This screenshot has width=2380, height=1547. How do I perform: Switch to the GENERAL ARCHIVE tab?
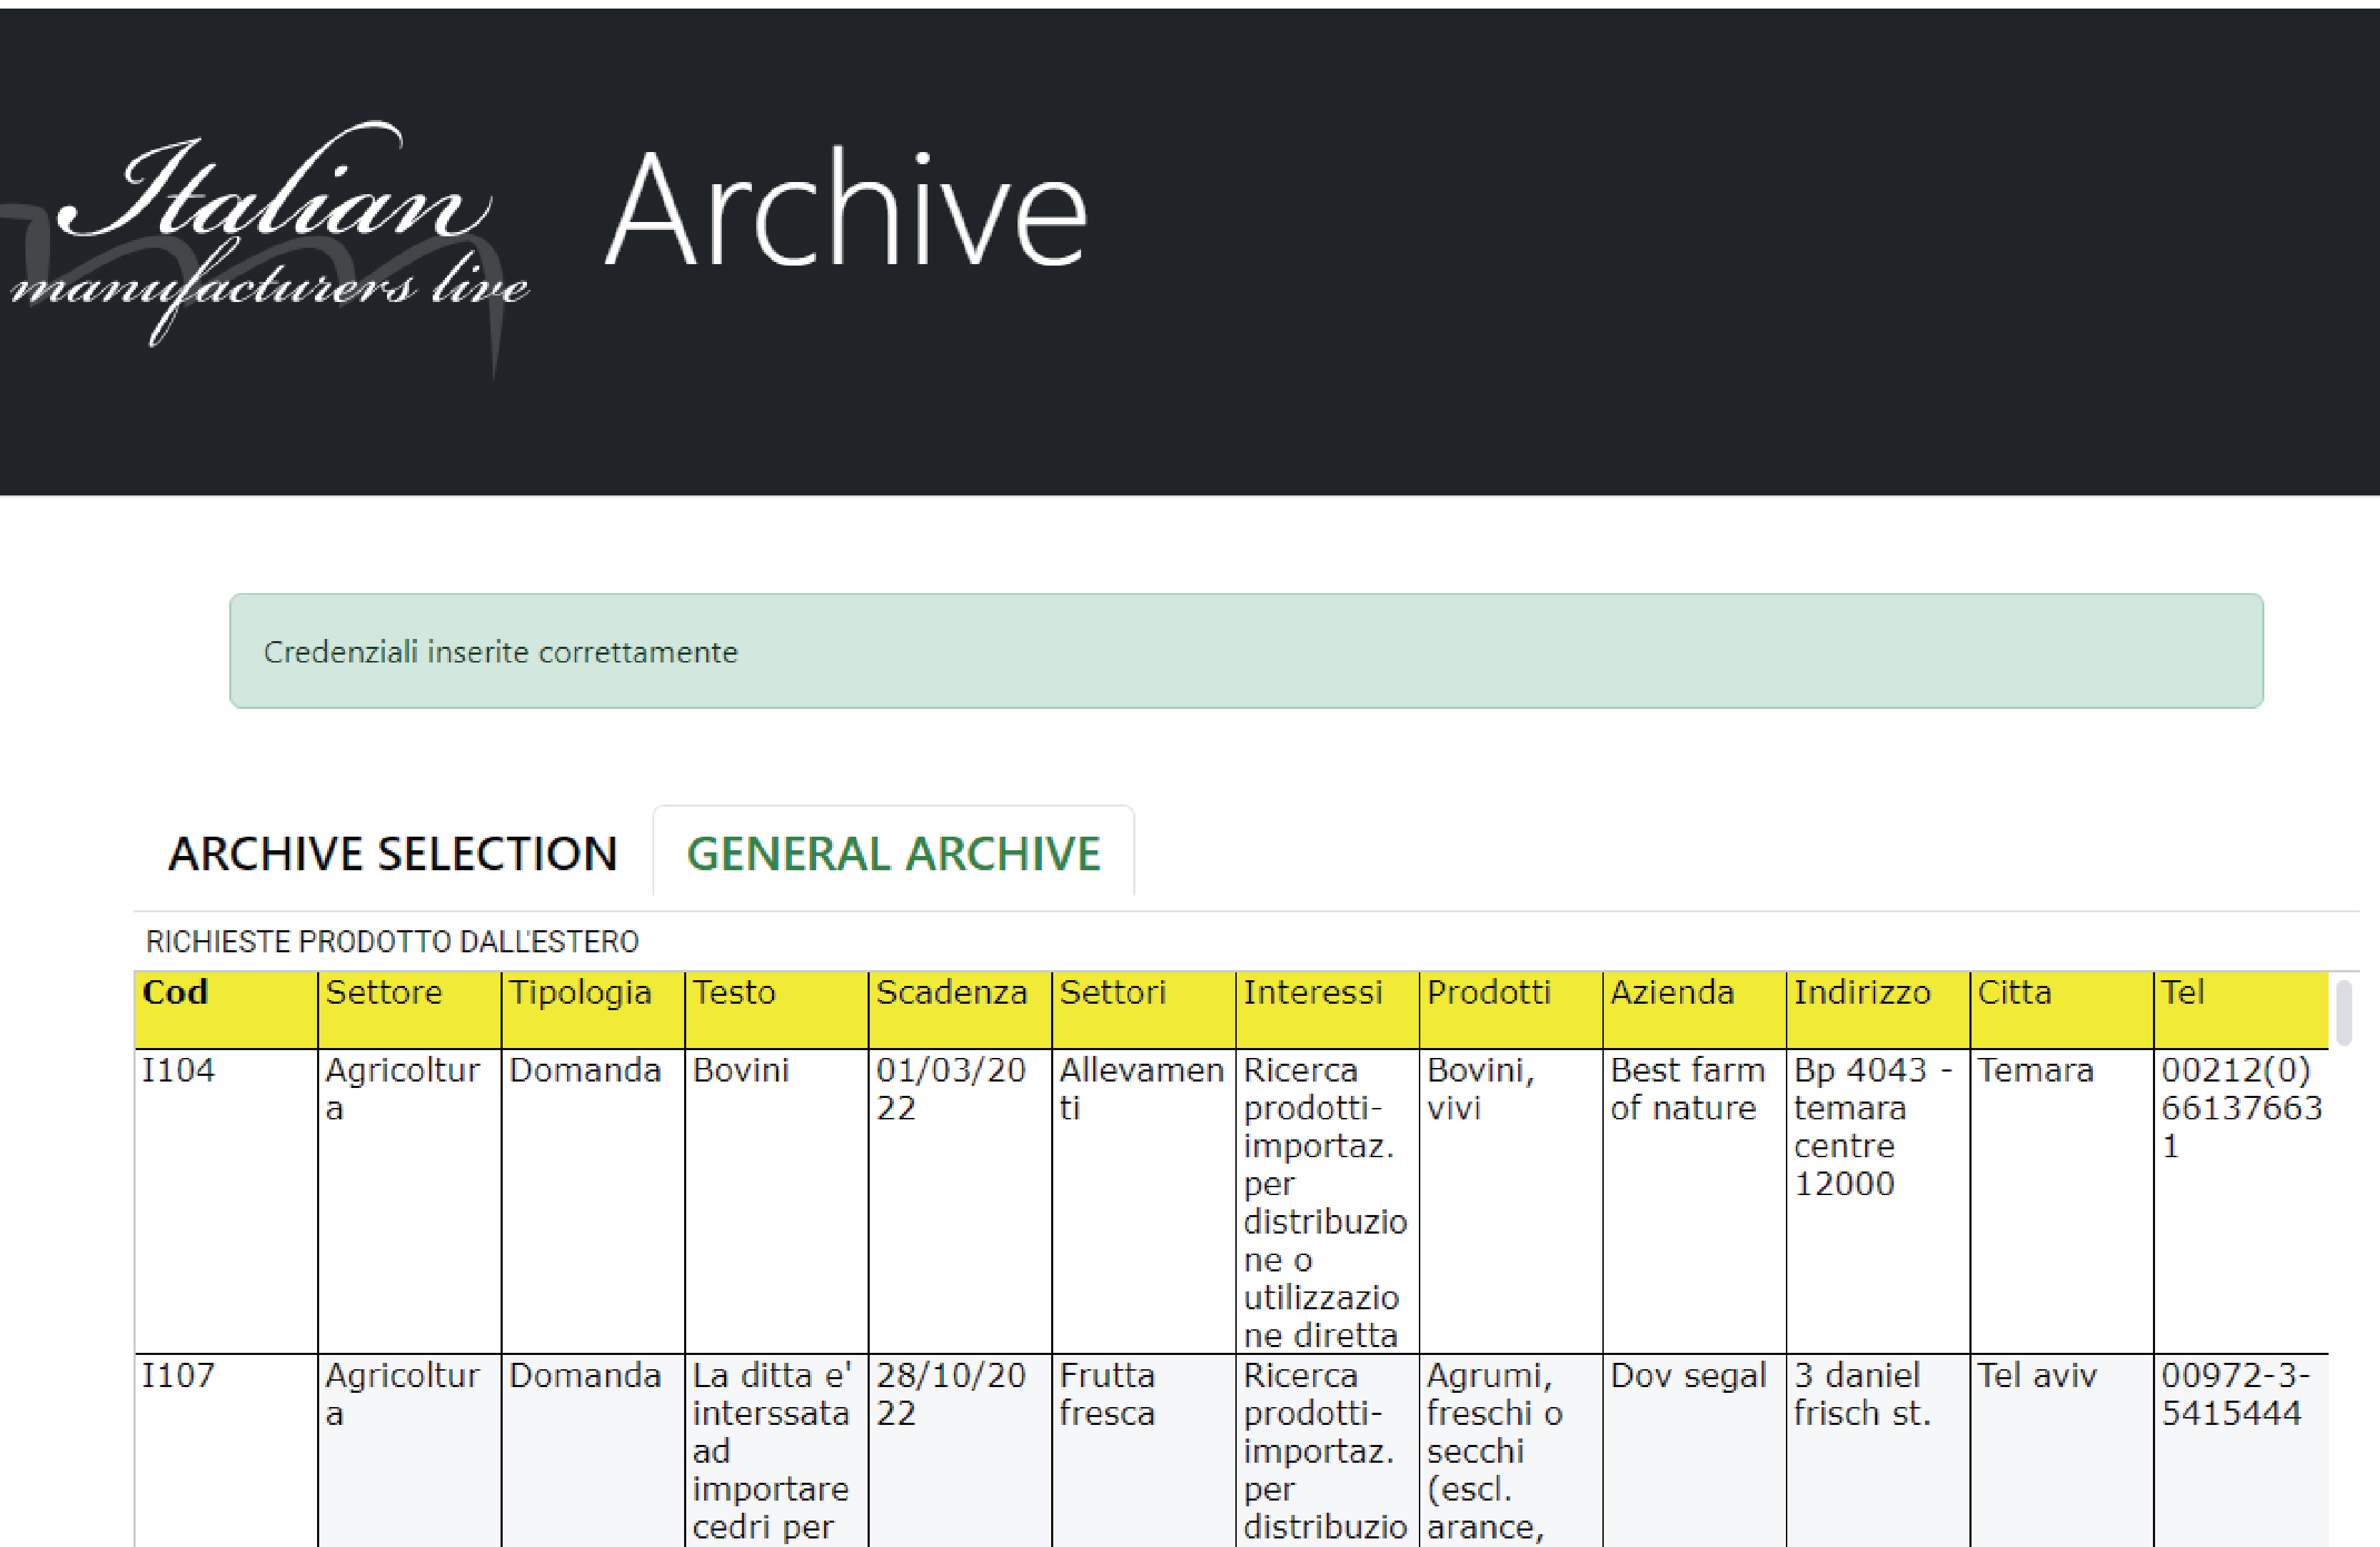[x=894, y=853]
